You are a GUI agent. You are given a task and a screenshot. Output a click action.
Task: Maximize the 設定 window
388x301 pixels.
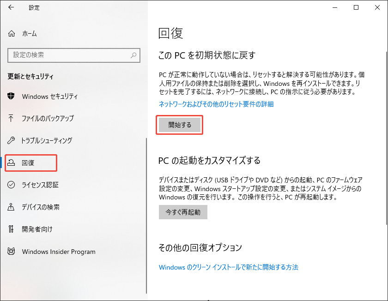point(356,7)
